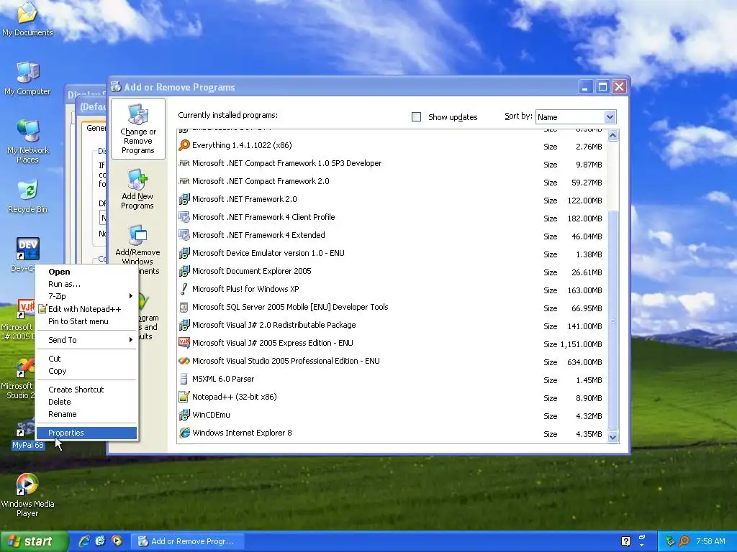
Task: Minimize the Add or Remove Programs window
Action: click(586, 87)
